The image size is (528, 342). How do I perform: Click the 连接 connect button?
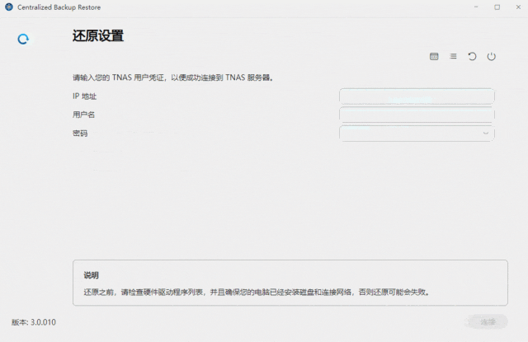[x=488, y=322]
